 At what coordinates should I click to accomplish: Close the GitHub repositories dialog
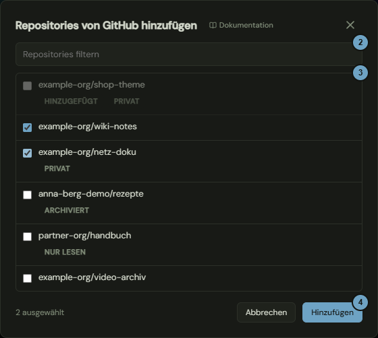click(350, 25)
